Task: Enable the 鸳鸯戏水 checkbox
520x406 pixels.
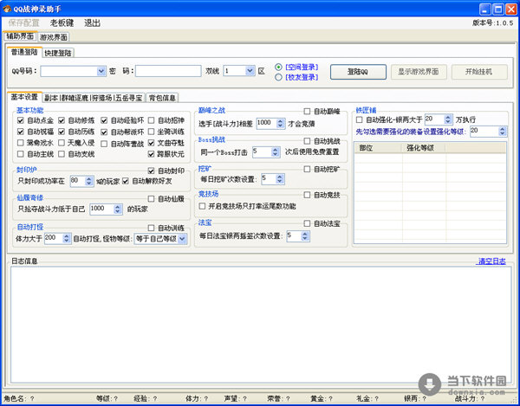Action: pos(21,143)
